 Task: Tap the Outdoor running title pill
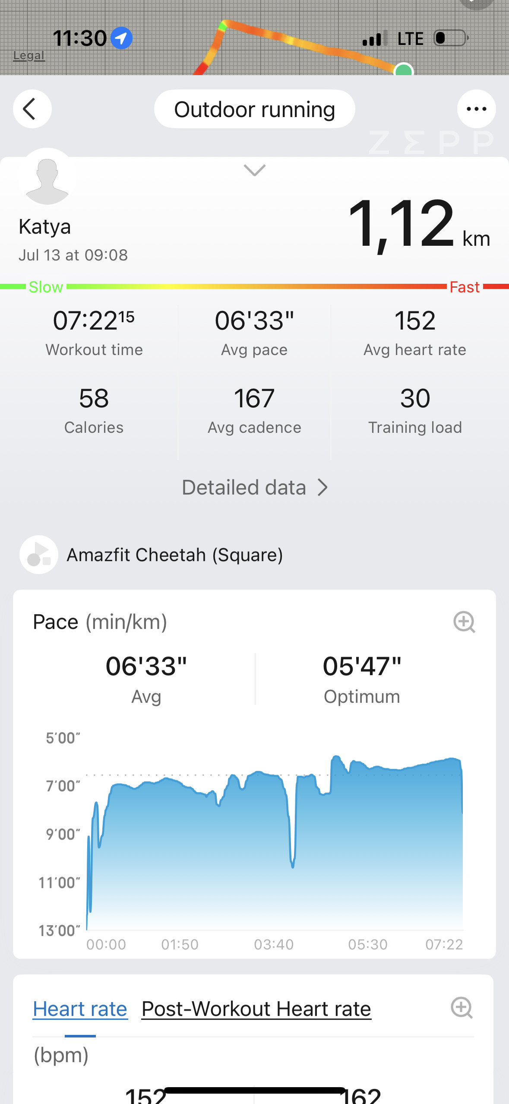pos(254,109)
